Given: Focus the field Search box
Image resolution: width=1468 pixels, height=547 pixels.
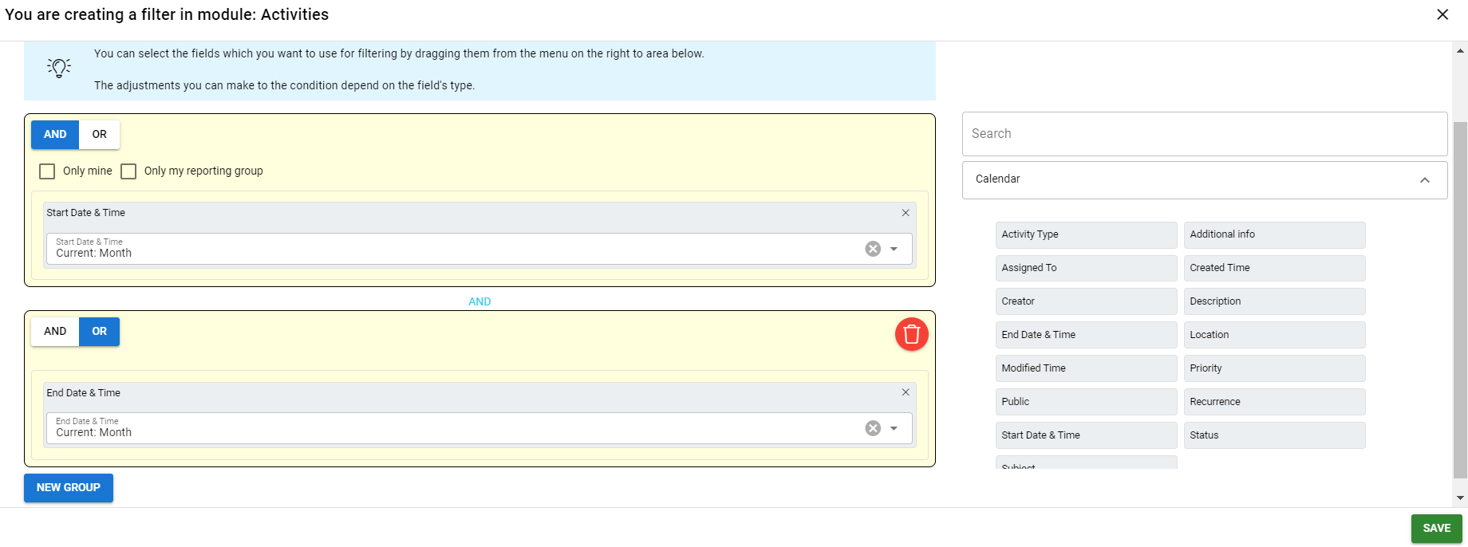Looking at the screenshot, I should pos(1205,134).
